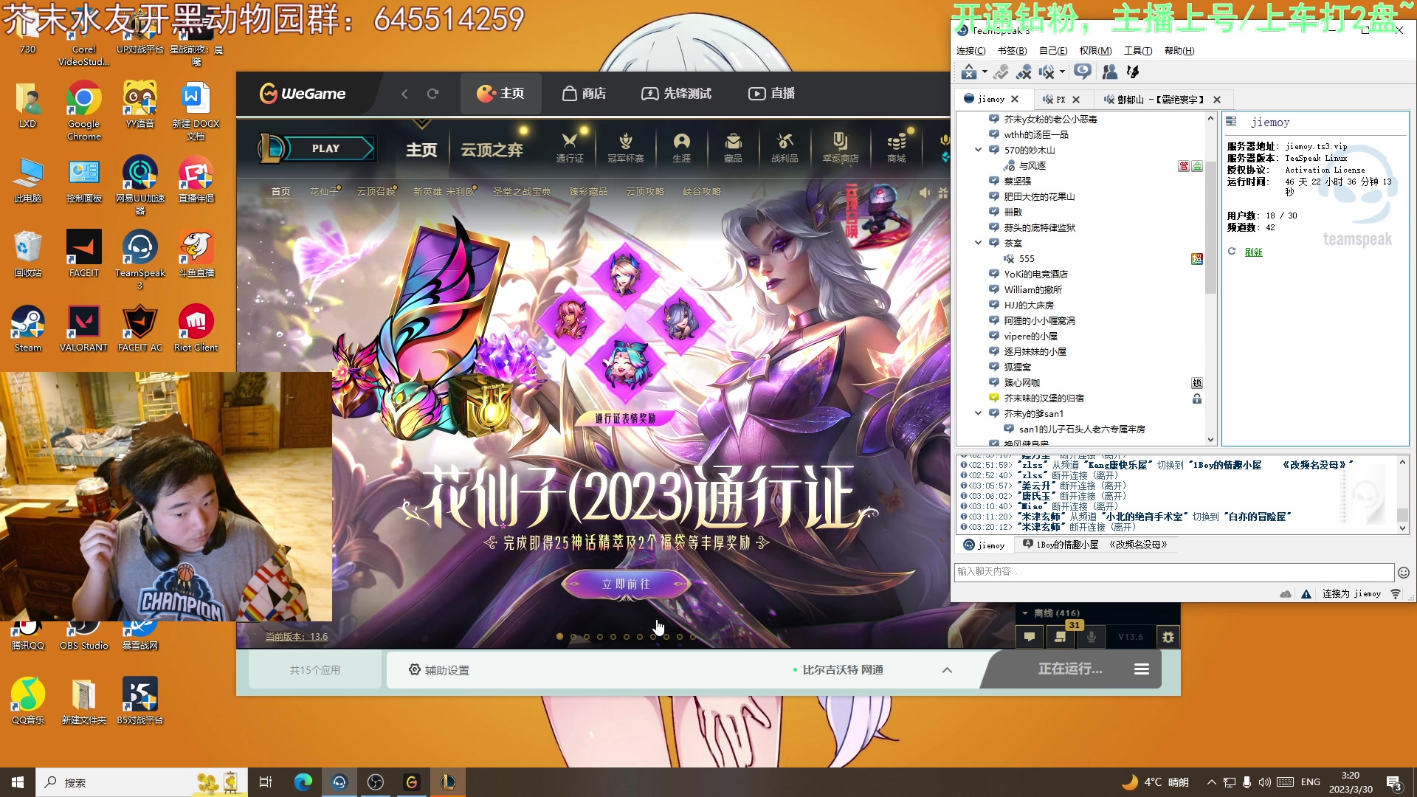
Task: Close the jiemoy server tab
Action: coord(1015,100)
